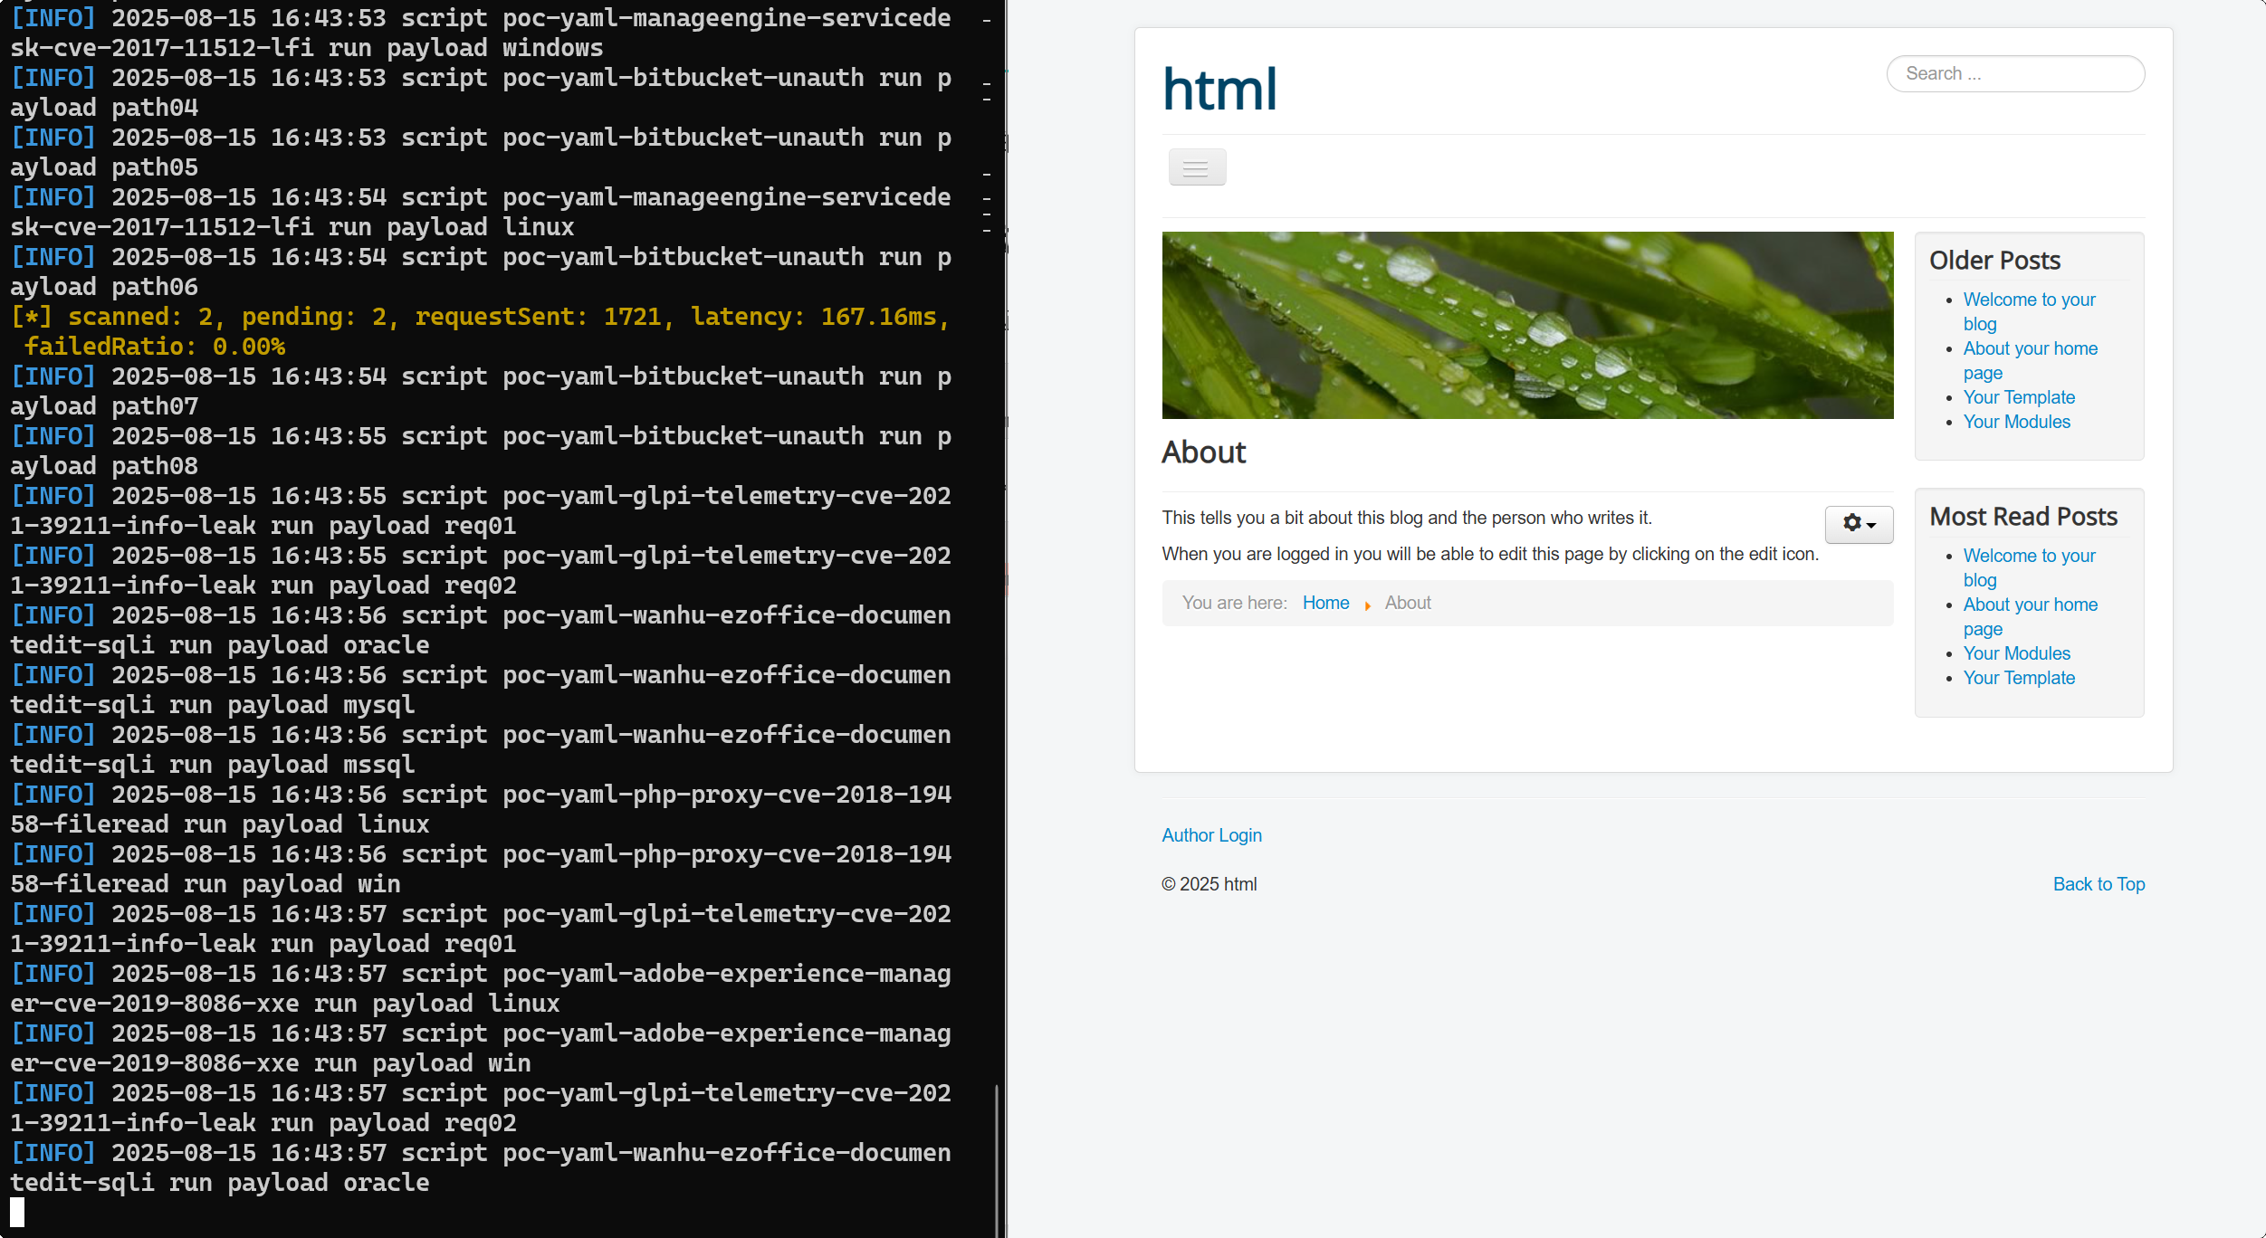The height and width of the screenshot is (1238, 2266).
Task: Select Your Modules under Most Read Posts
Action: [x=2016, y=653]
